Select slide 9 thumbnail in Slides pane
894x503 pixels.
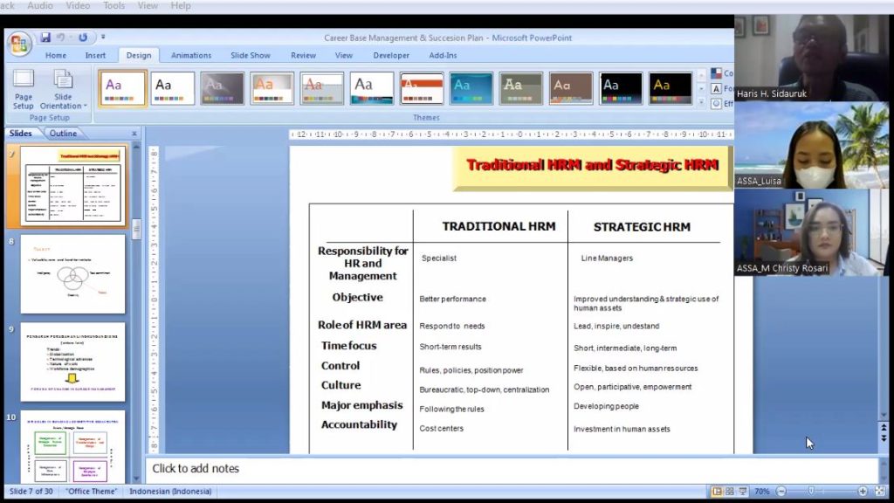click(x=73, y=362)
